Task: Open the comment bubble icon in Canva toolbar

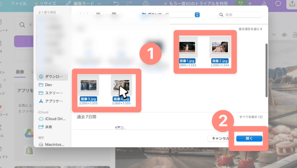Action: (x=278, y=4)
